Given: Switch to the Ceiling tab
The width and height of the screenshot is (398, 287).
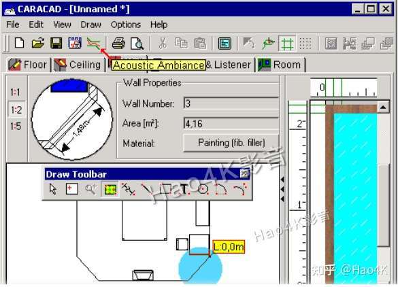Looking at the screenshot, I should (78, 65).
